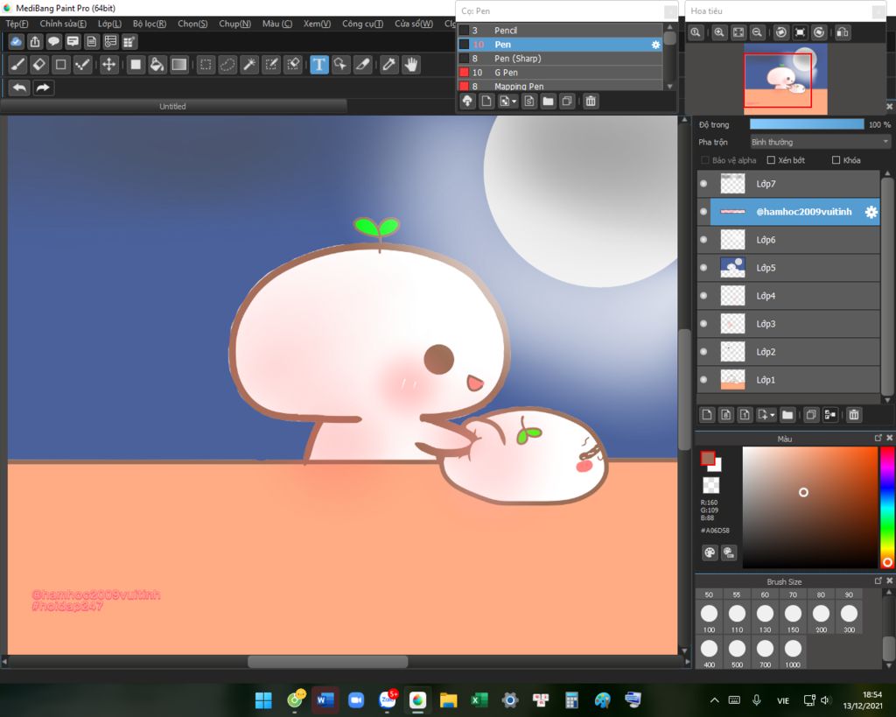Image resolution: width=896 pixels, height=717 pixels.
Task: Zoom in on the navigator
Action: point(719,32)
